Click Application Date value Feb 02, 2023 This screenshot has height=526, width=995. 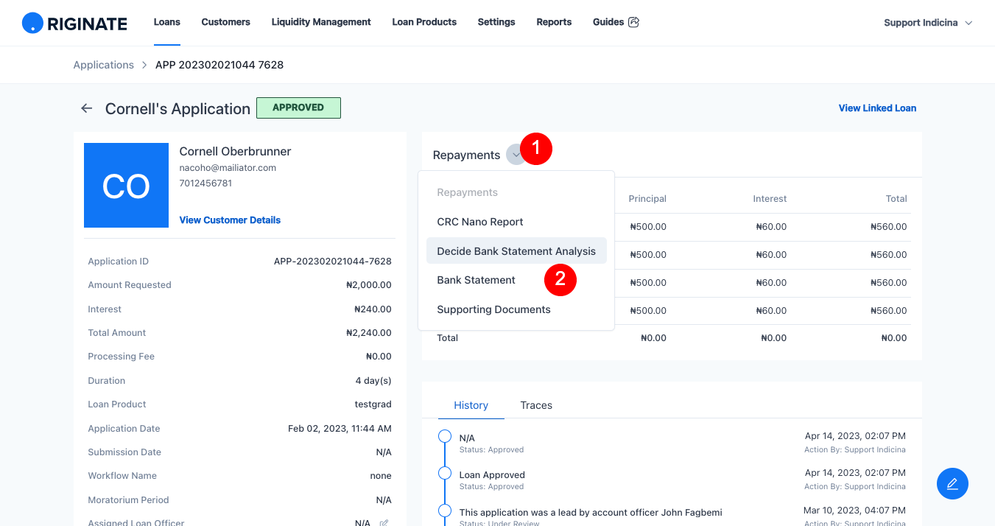(340, 429)
